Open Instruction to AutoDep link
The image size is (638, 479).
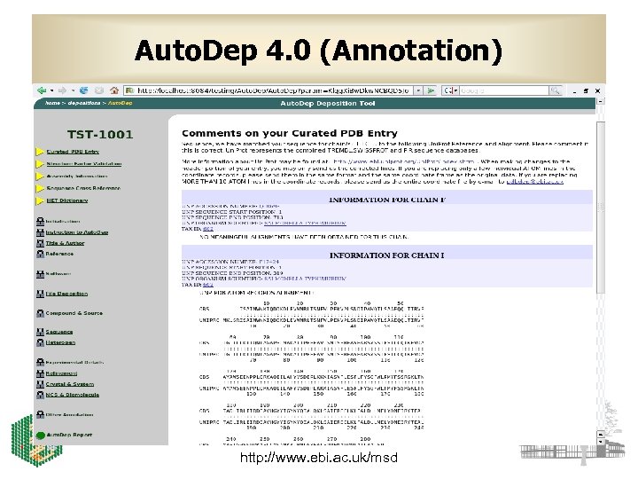coord(77,232)
